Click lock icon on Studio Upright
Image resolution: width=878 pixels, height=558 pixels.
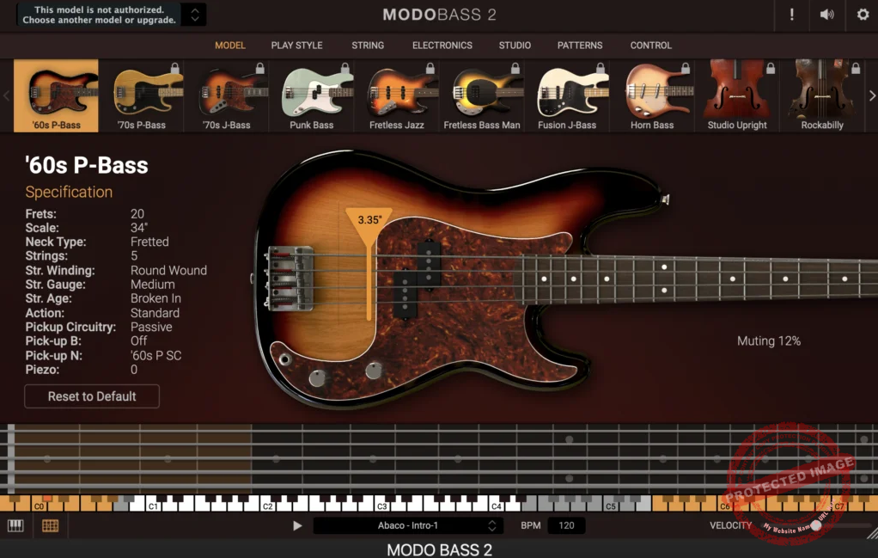771,68
